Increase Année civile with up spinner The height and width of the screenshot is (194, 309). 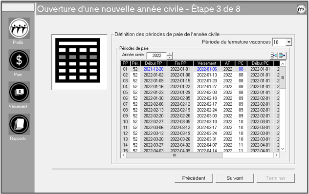point(170,54)
